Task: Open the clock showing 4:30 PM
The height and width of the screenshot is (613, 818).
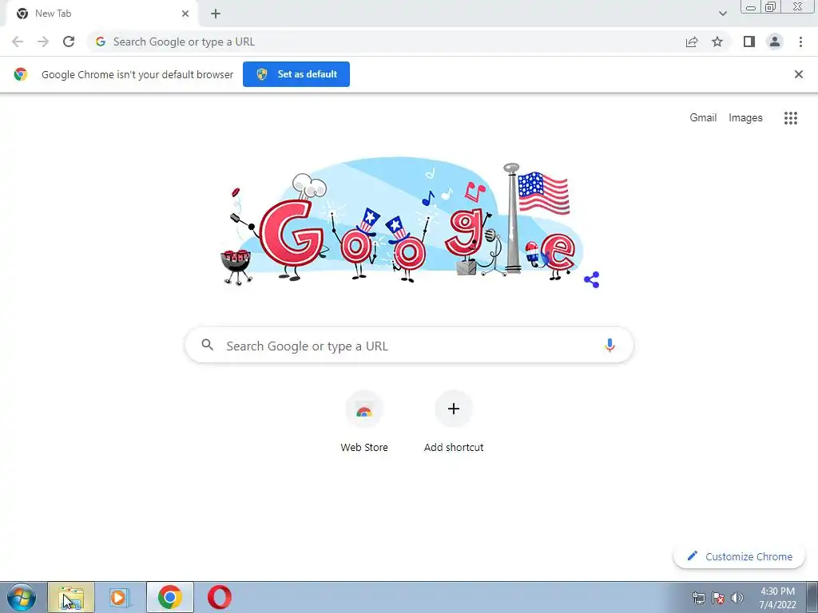Action: point(777,598)
